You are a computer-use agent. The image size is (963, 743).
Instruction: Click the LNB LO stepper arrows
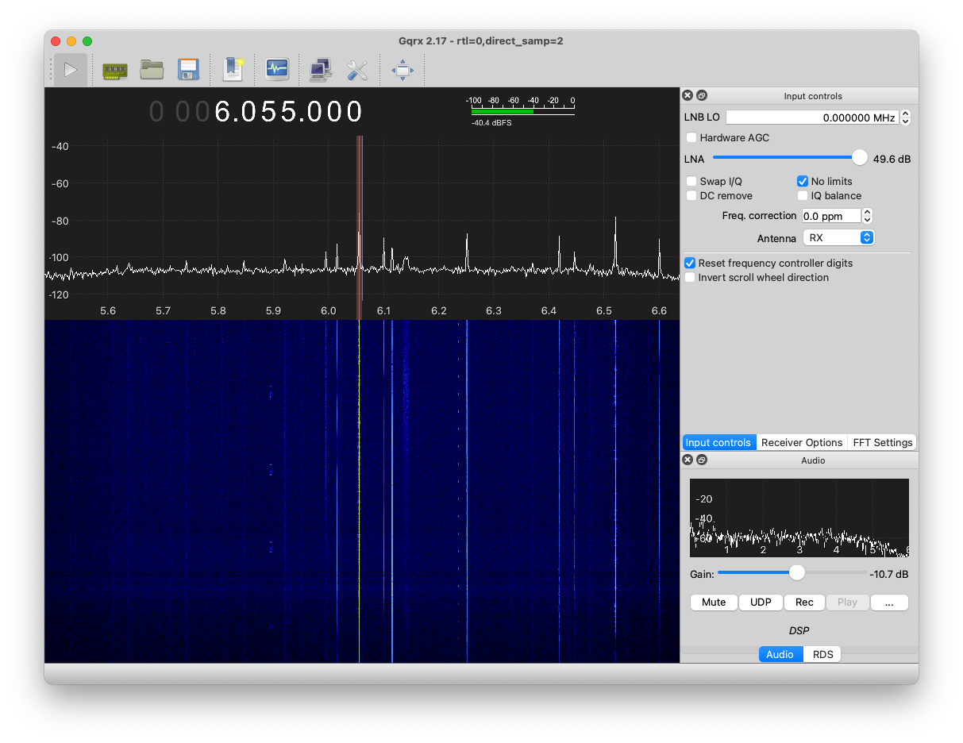tap(906, 117)
